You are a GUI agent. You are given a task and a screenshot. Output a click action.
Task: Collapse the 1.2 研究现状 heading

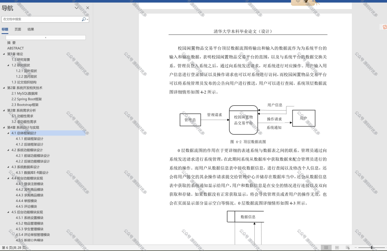[8, 65]
